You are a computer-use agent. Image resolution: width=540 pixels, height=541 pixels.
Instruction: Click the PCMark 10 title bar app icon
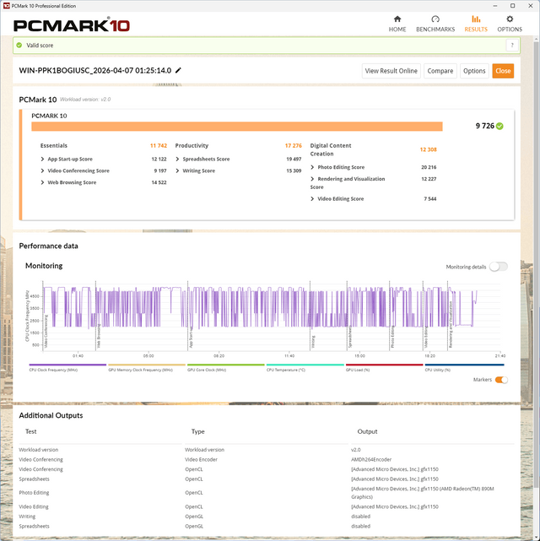click(6, 6)
